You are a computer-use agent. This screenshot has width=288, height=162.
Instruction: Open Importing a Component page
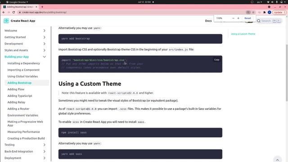tap(23, 70)
